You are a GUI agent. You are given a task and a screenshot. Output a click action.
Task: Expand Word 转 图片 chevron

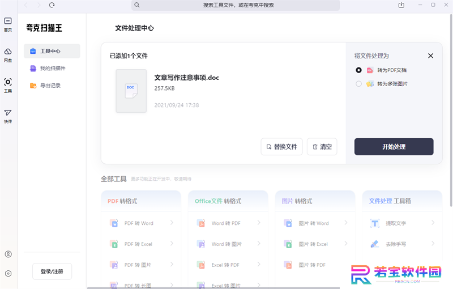pyautogui.click(x=259, y=243)
